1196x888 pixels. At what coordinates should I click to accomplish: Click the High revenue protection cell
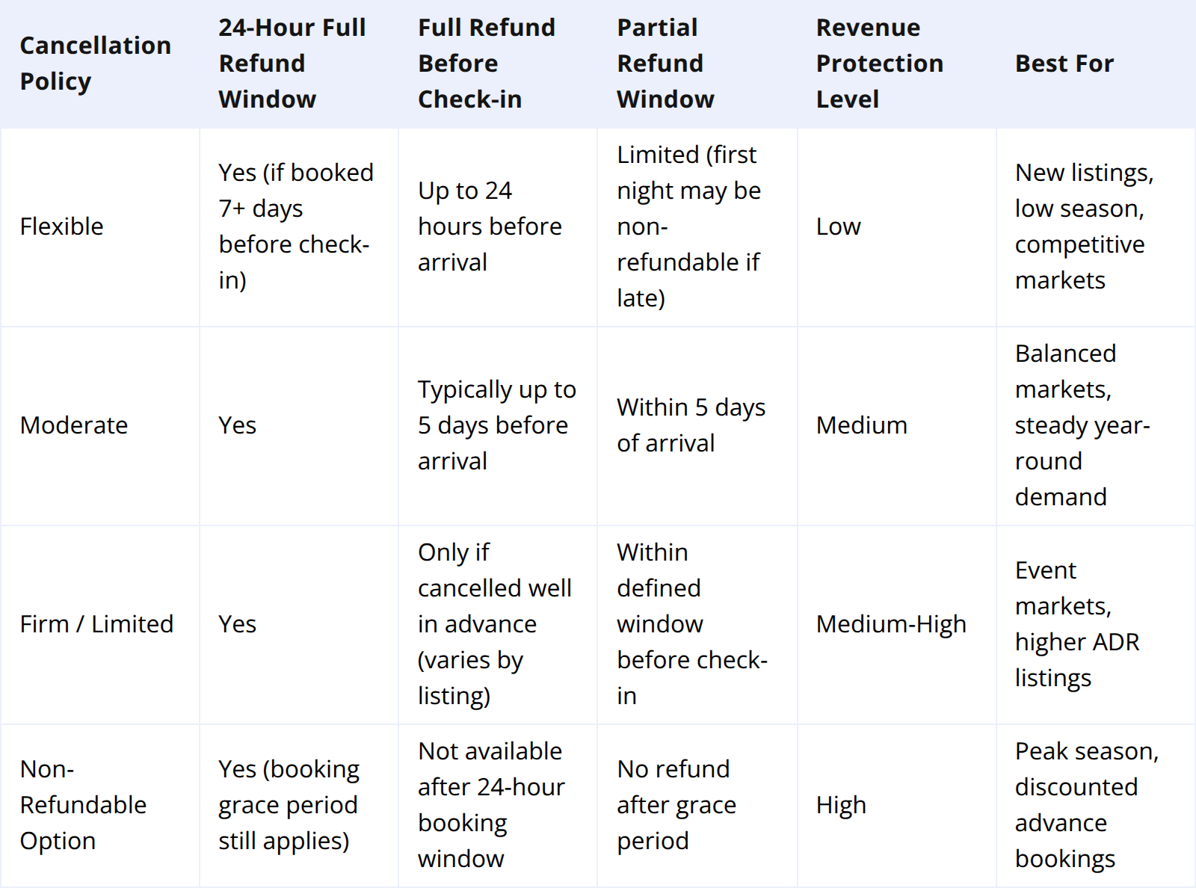pyautogui.click(x=841, y=805)
